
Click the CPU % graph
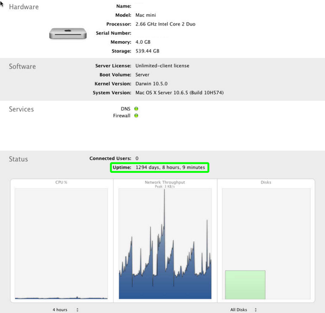[61, 244]
